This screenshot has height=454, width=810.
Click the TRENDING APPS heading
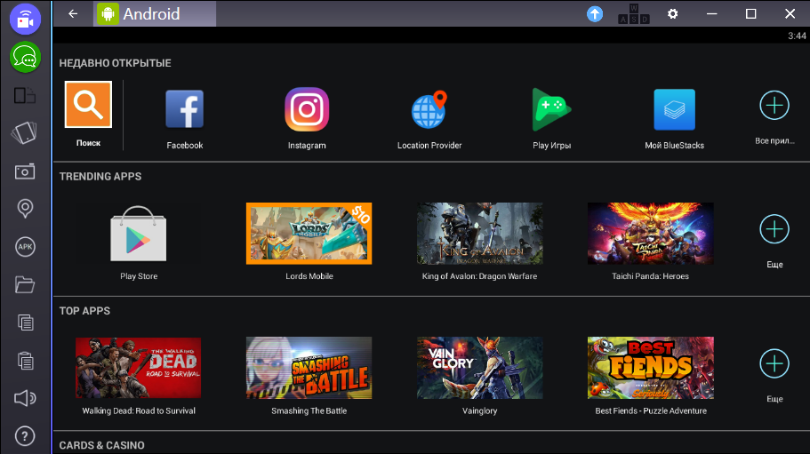click(x=100, y=177)
